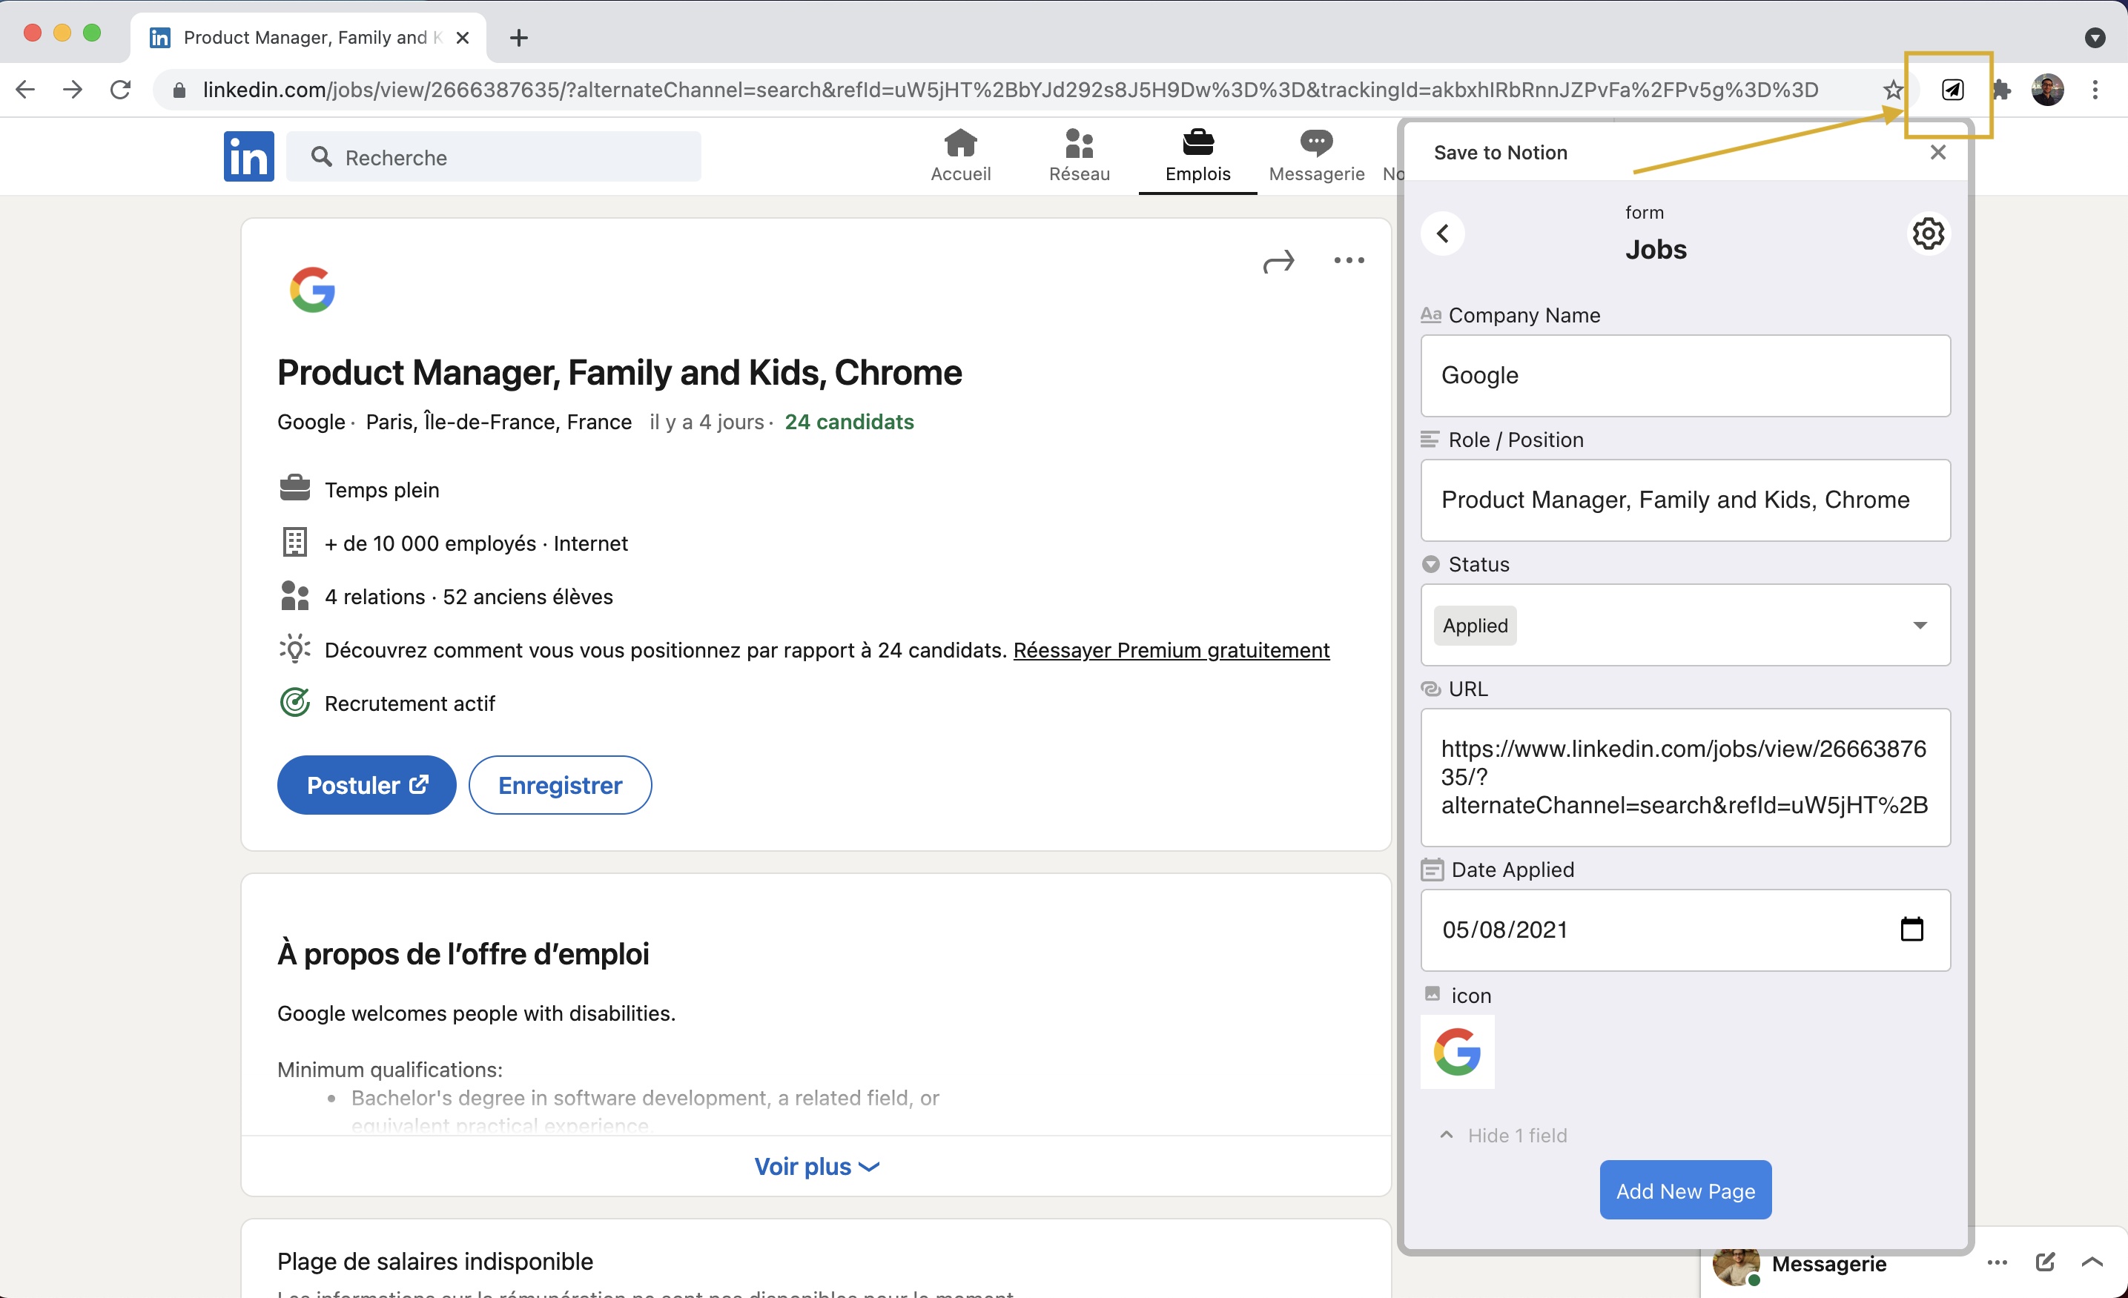Viewport: 2128px width, 1298px height.
Task: Click the Google company logo on job card
Action: [x=313, y=289]
